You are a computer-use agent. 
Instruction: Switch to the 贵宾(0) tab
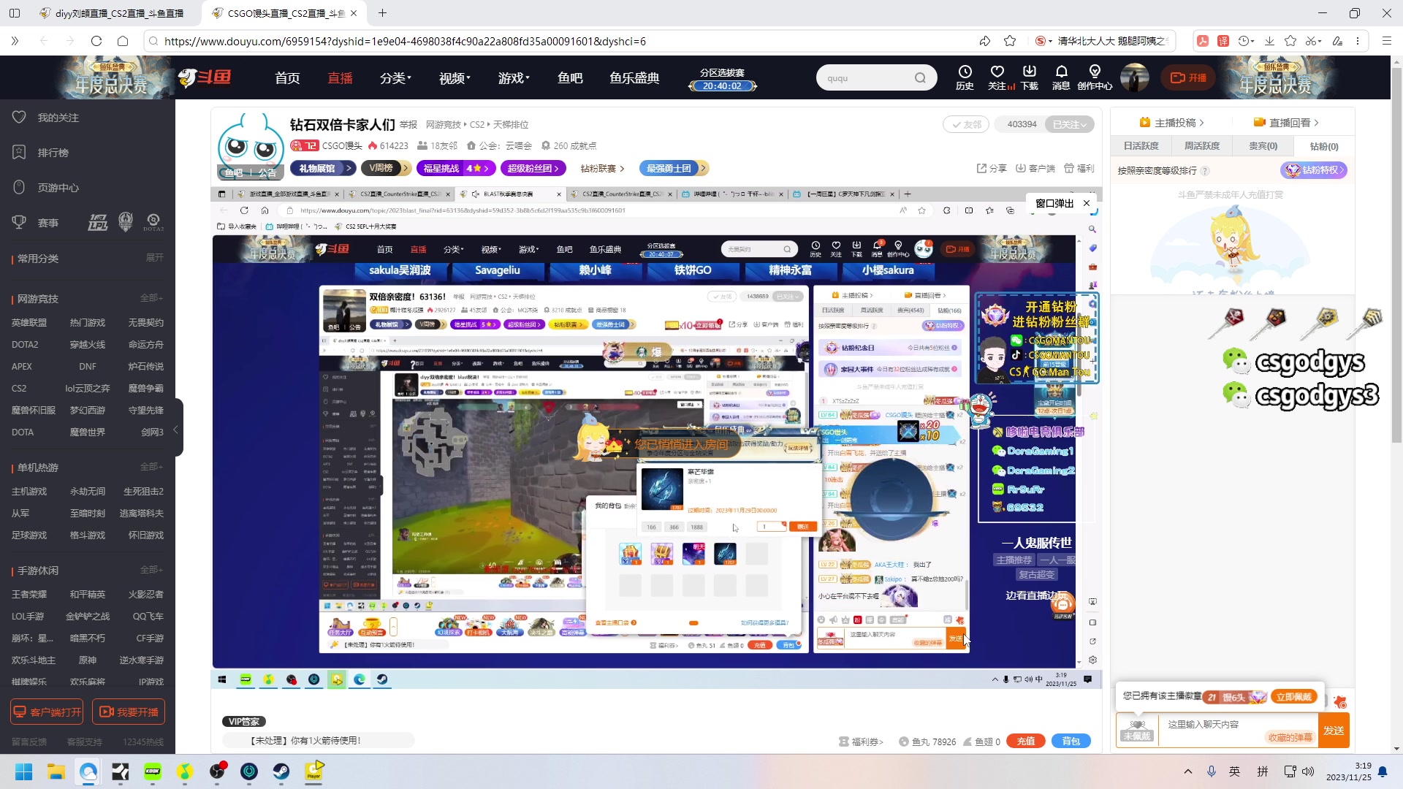point(1263,146)
